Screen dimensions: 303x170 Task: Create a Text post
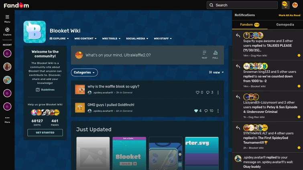click(204, 55)
